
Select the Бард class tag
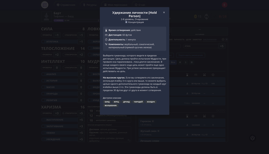coord(107,102)
